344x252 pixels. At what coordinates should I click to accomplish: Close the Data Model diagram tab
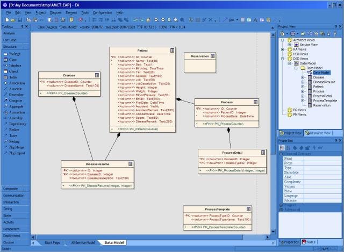(x=273, y=28)
